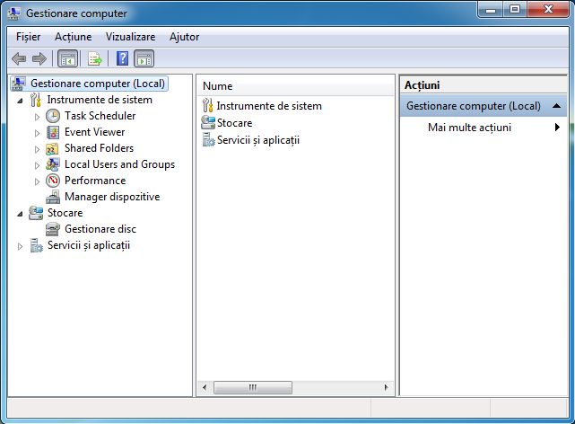Expand the Local Users and Groups node
Image resolution: width=575 pixels, height=424 pixels.
(x=37, y=165)
